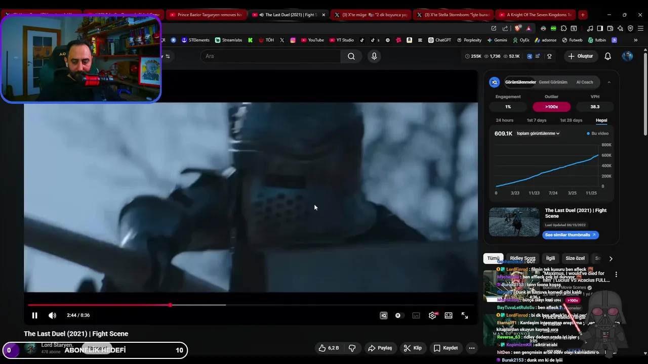Open the notifications bell
This screenshot has width=648, height=364.
(608, 56)
